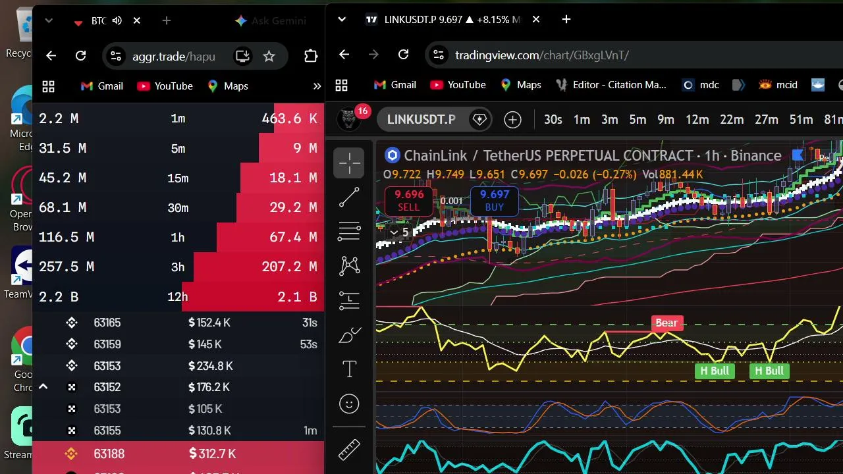View site information for tradingview.com
843x474 pixels.
click(x=438, y=55)
